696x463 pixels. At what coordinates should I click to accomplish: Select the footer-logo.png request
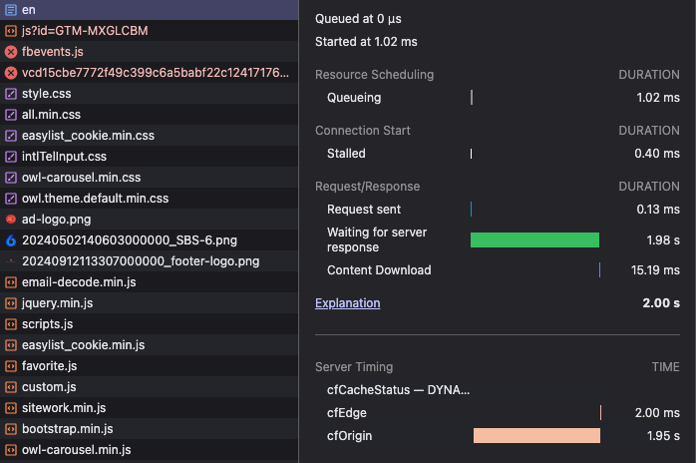(140, 261)
